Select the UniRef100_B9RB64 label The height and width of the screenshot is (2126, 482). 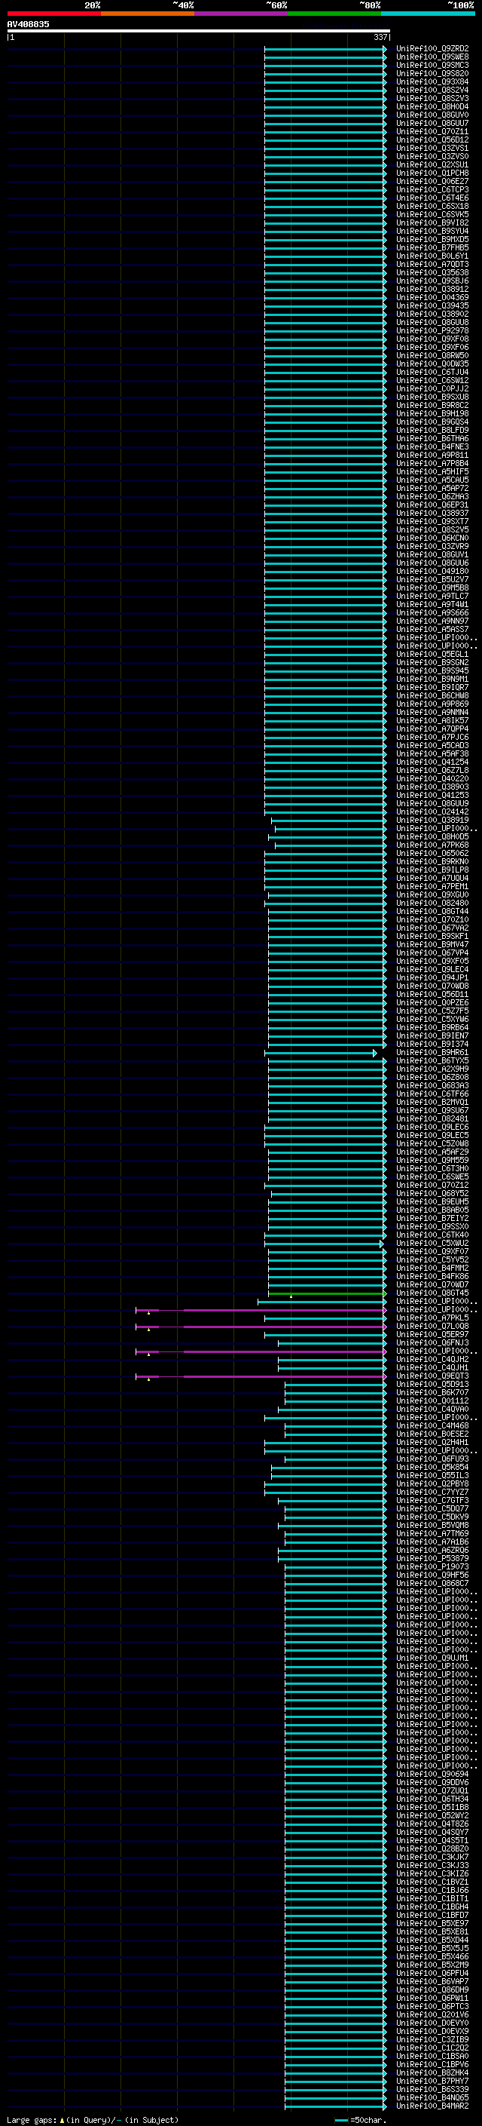[432, 1029]
